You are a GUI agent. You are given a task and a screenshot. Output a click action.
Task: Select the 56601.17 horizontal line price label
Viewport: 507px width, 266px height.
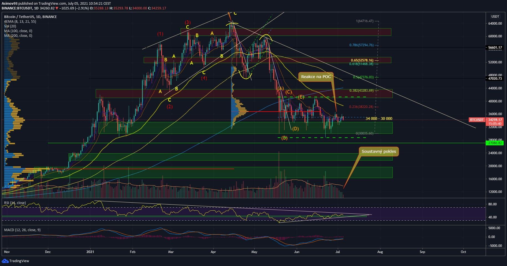click(495, 48)
